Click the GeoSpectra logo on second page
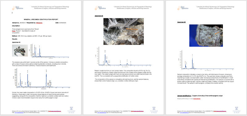 (x=100, y=8)
